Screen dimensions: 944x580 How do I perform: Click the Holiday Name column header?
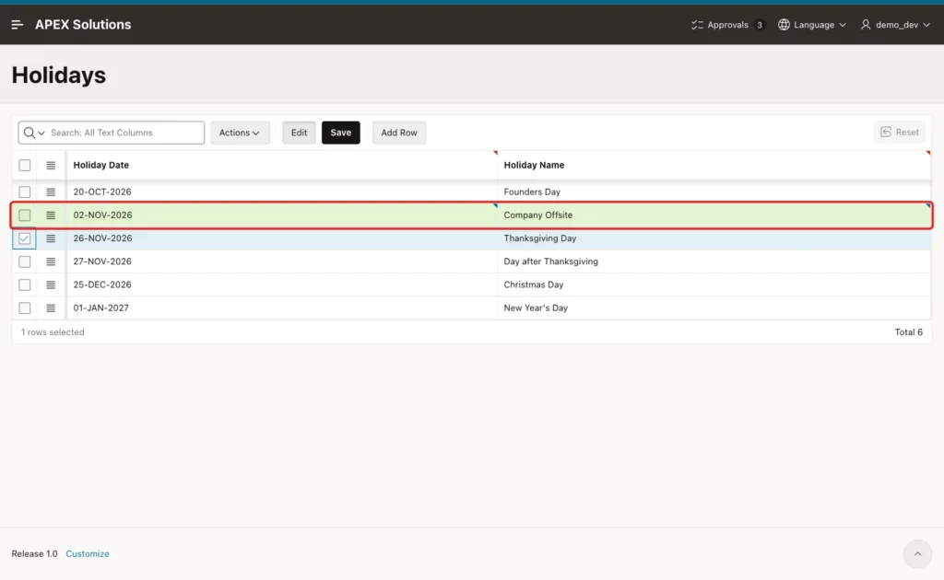tap(534, 166)
